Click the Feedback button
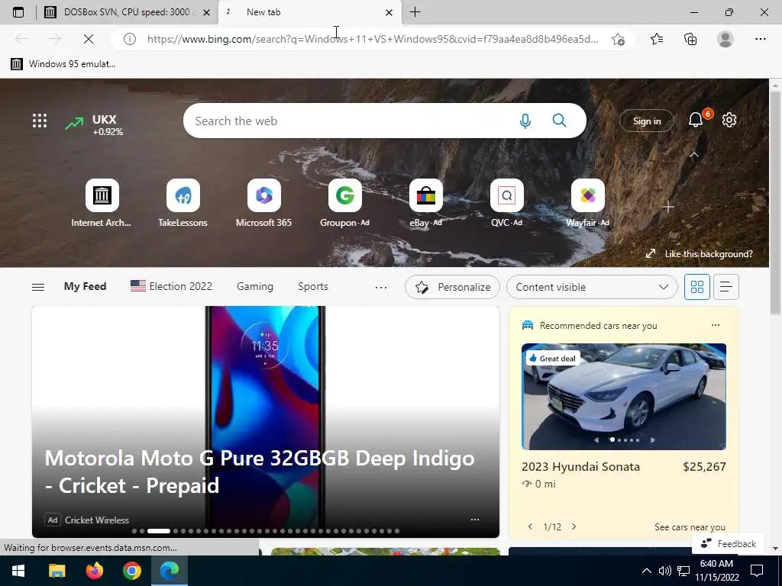 (728, 543)
